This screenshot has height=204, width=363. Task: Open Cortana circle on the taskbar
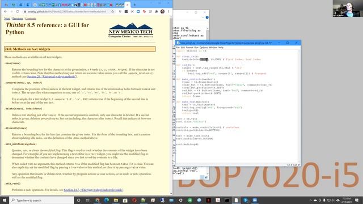point(78,200)
